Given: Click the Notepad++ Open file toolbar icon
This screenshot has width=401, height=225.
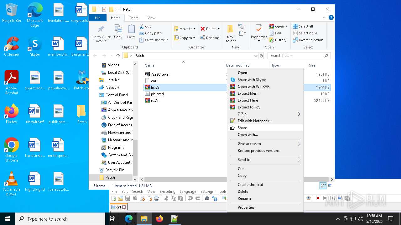Looking at the screenshot, I should tap(121, 198).
